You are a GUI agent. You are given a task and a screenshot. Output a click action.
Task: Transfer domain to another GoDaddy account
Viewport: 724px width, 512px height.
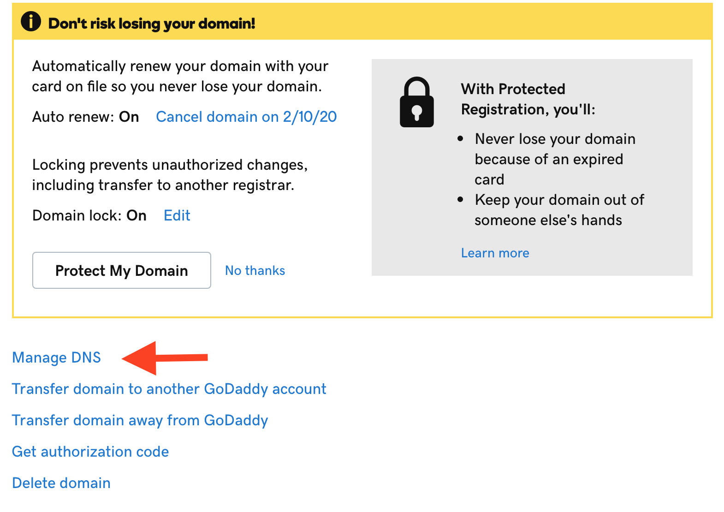pos(169,389)
